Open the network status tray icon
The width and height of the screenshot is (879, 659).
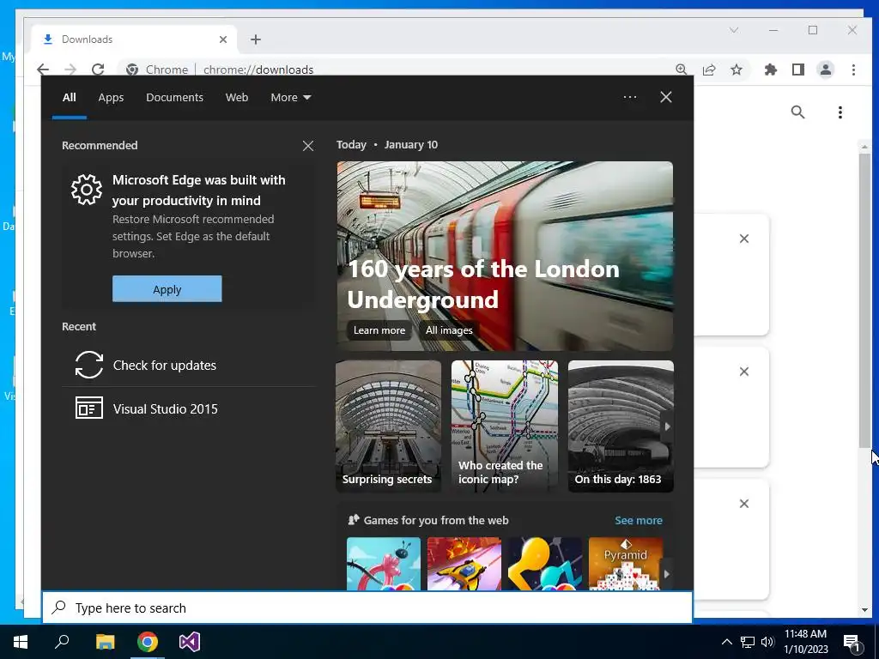click(748, 642)
